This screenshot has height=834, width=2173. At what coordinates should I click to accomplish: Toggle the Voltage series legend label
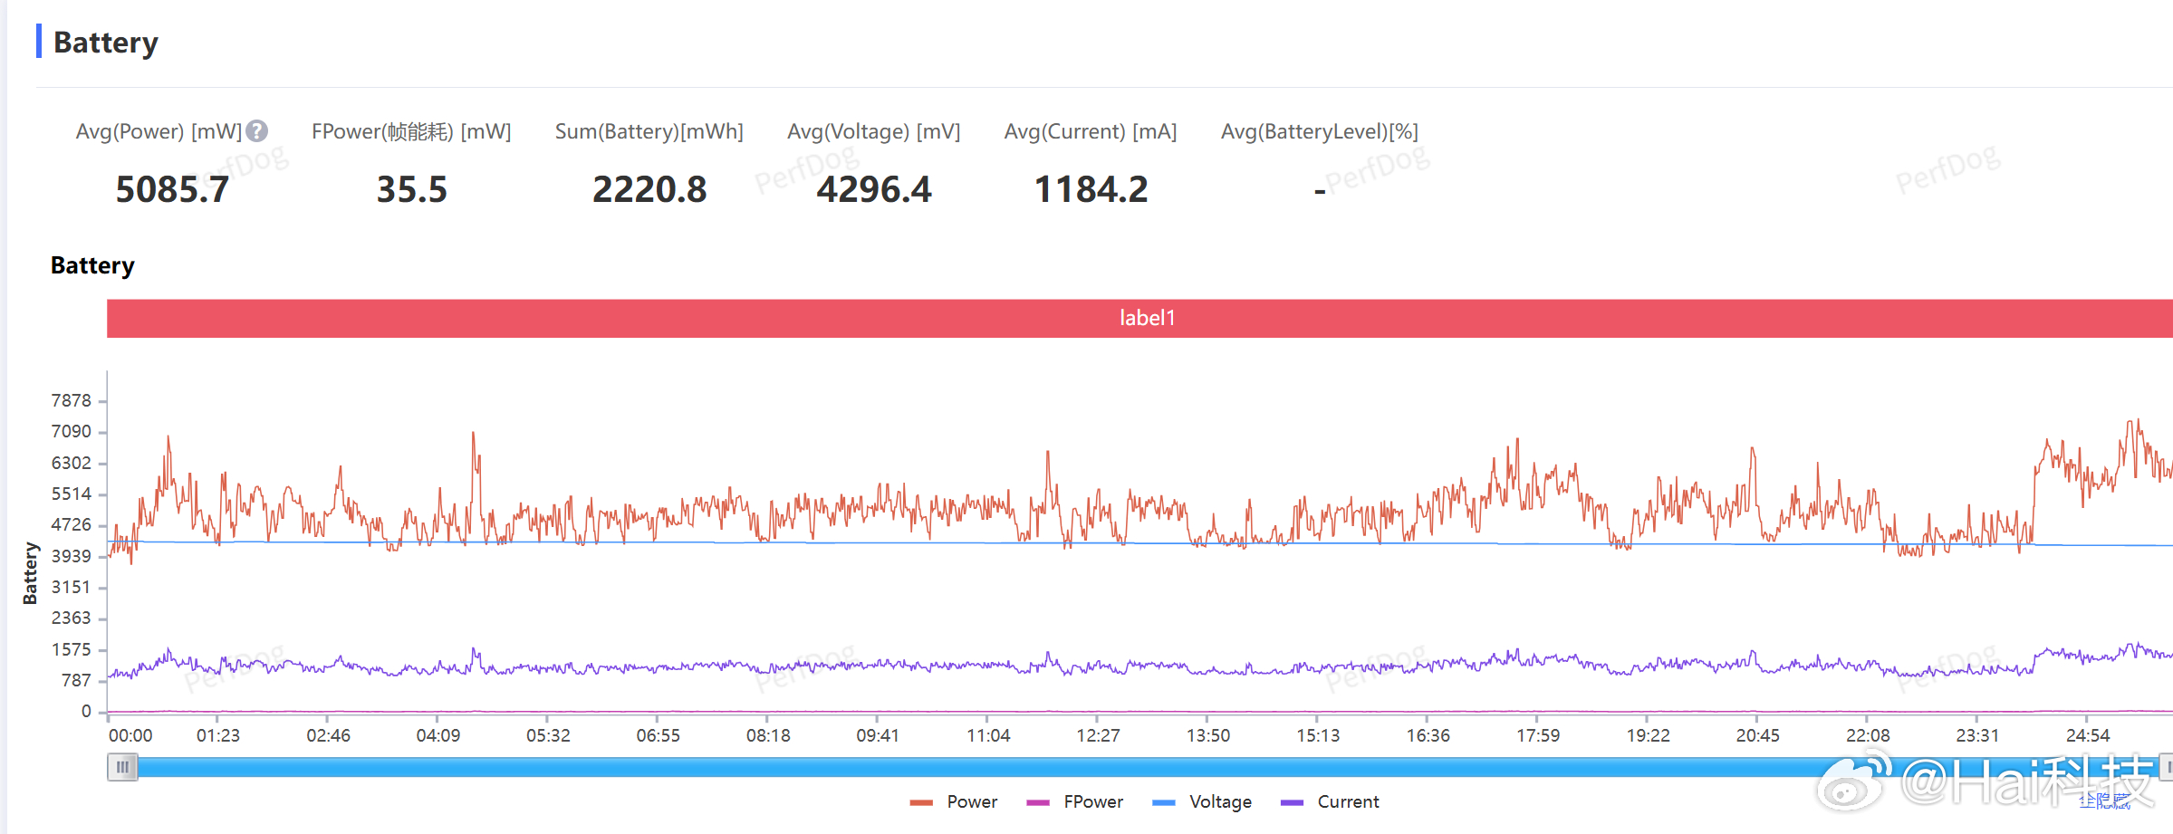[x=1220, y=801]
